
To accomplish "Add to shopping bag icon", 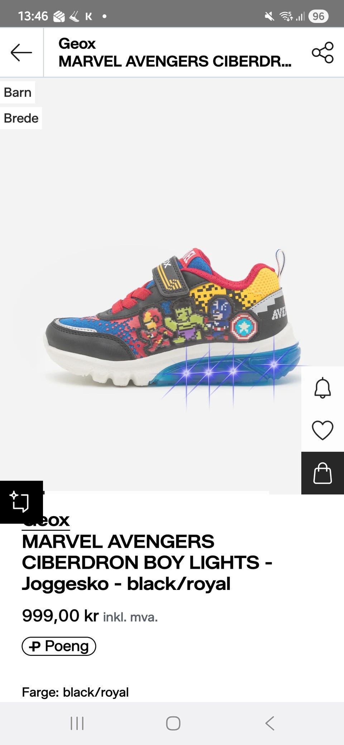I will [322, 473].
